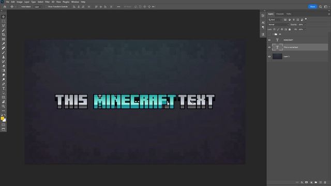The width and height of the screenshot is (331, 186).
Task: Open the blend mode Normal dropdown
Action: click(x=278, y=25)
